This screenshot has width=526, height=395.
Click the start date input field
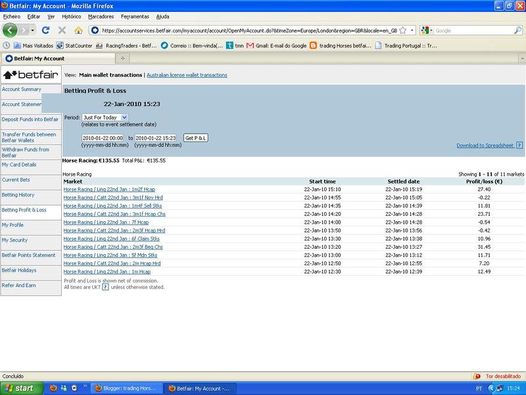(102, 138)
